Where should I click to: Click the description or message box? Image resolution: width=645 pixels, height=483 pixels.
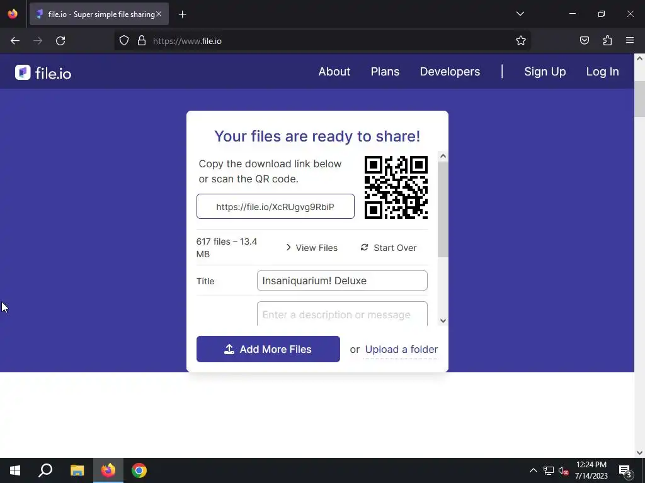[342, 314]
